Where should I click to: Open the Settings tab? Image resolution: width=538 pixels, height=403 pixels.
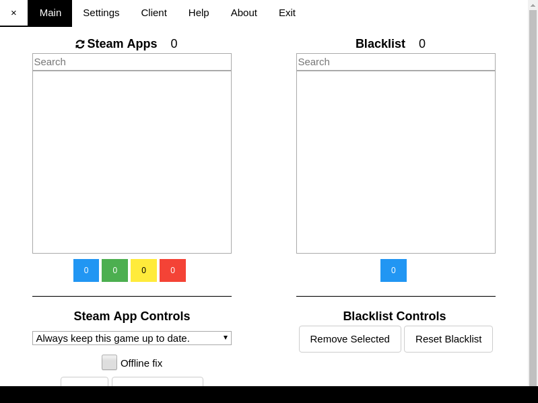tap(101, 13)
